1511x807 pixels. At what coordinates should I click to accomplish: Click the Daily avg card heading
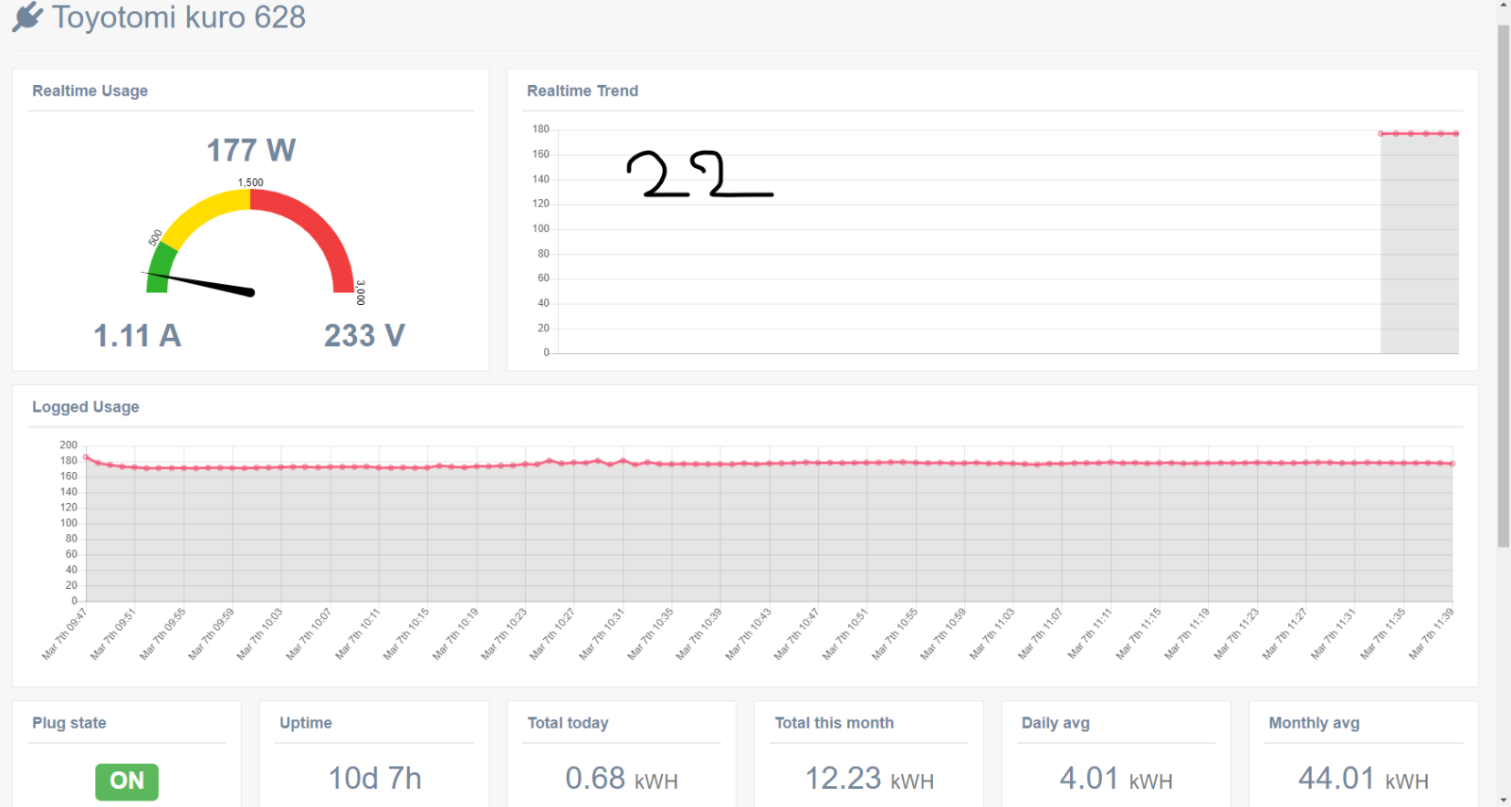click(x=1056, y=723)
